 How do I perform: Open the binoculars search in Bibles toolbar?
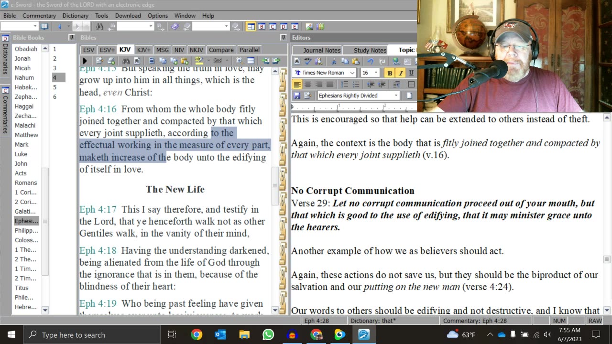click(x=126, y=61)
